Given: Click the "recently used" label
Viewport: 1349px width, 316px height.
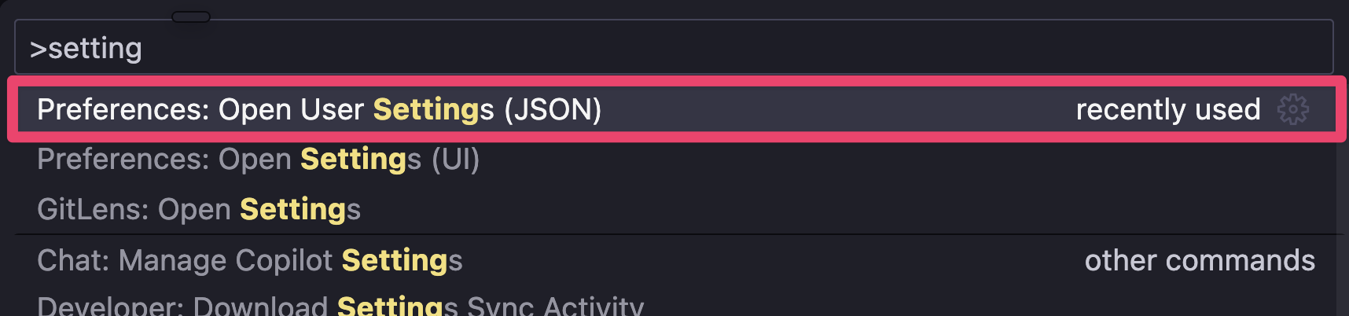Looking at the screenshot, I should tap(1167, 109).
